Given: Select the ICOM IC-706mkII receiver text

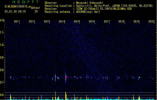Looking at the screenshot, I should [104, 9].
